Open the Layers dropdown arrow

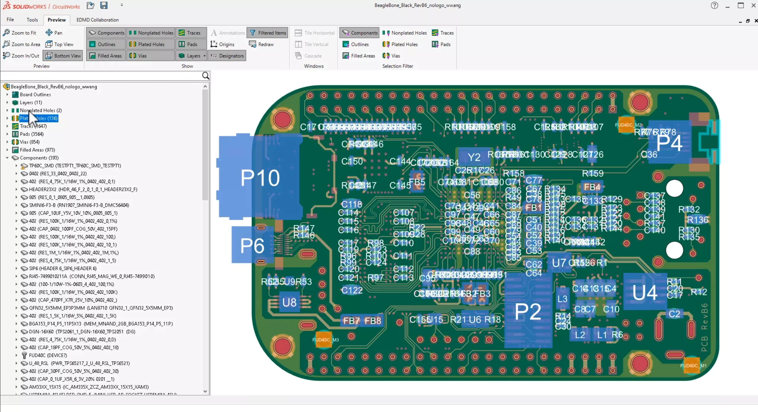pyautogui.click(x=204, y=56)
